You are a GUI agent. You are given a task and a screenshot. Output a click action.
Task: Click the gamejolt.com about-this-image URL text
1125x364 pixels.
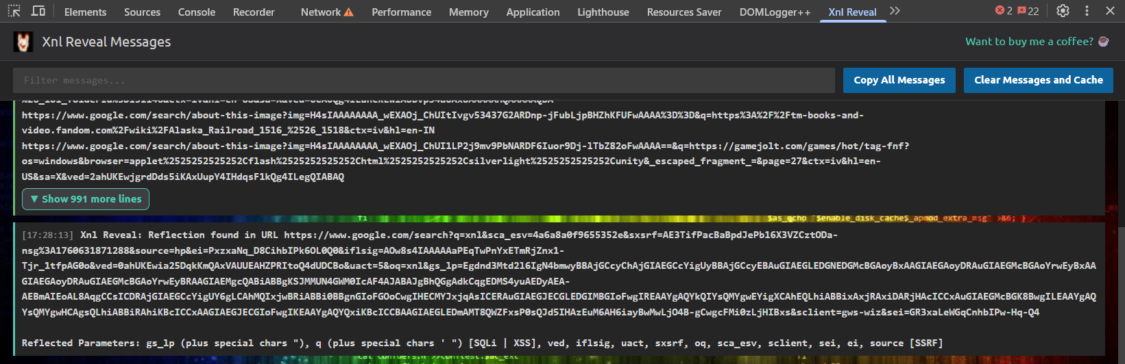point(465,161)
